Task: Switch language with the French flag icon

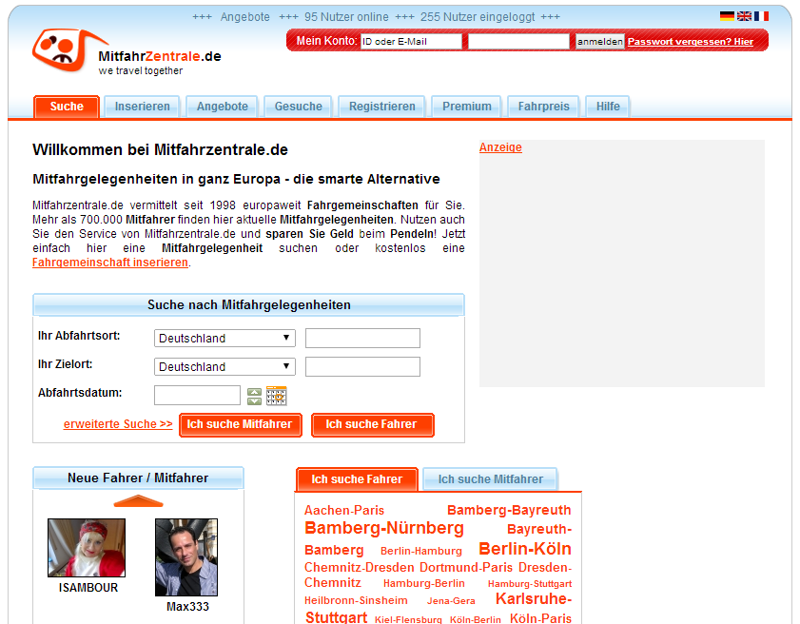Action: [x=761, y=16]
